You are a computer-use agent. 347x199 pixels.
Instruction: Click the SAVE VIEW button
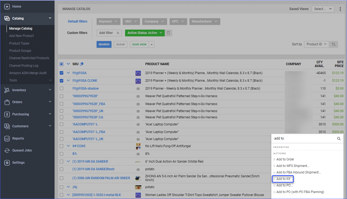click(x=139, y=44)
